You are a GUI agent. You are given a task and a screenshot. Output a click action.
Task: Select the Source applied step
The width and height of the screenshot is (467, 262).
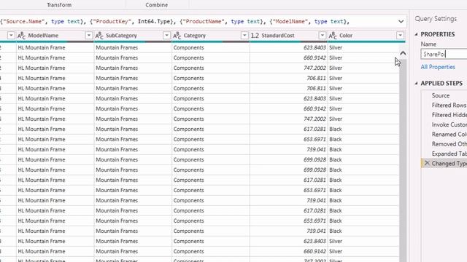441,95
